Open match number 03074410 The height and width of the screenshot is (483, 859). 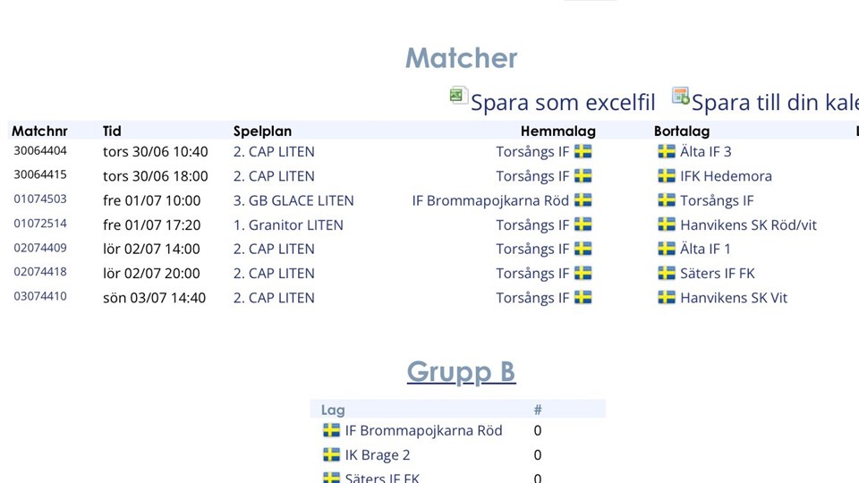point(40,297)
